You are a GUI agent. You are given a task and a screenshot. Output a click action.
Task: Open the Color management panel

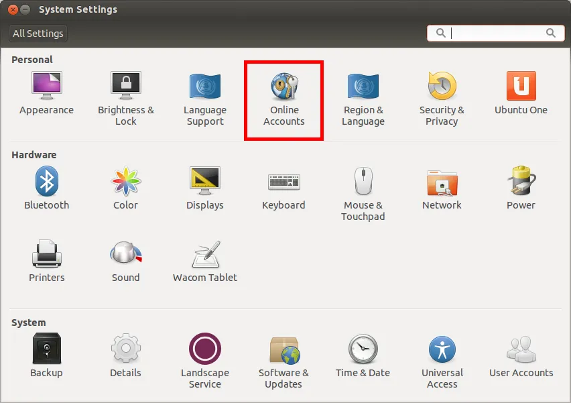[125, 188]
